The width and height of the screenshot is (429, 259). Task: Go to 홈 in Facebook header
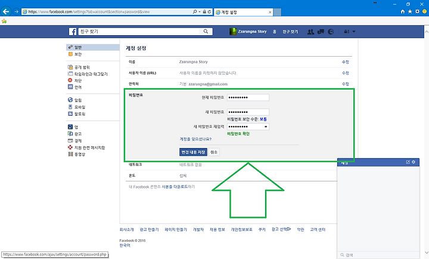275,32
